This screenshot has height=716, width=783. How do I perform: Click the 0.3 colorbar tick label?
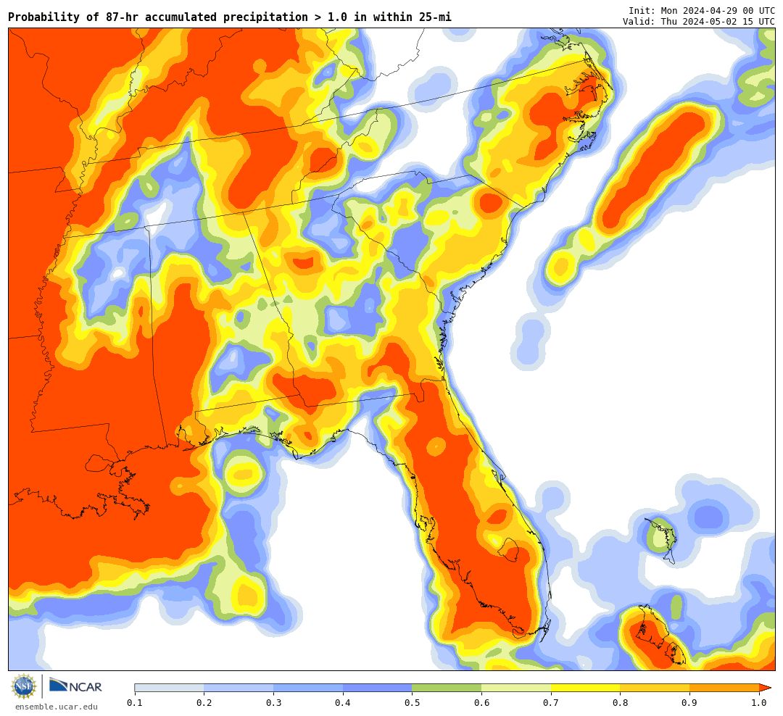273,702
